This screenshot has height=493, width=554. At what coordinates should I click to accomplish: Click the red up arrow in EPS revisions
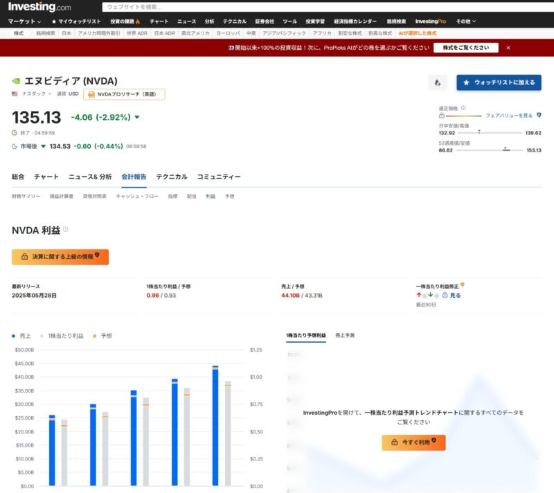(x=419, y=295)
